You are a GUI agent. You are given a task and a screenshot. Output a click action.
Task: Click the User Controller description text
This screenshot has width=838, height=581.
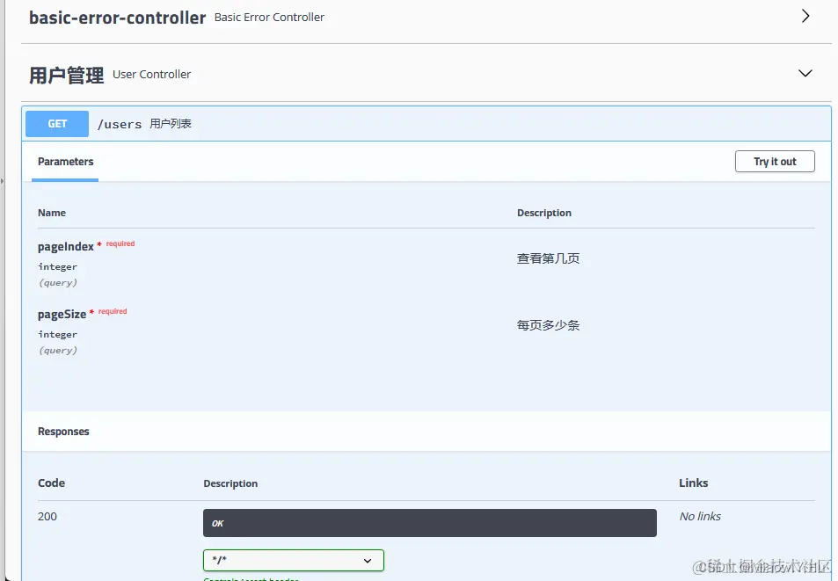152,74
